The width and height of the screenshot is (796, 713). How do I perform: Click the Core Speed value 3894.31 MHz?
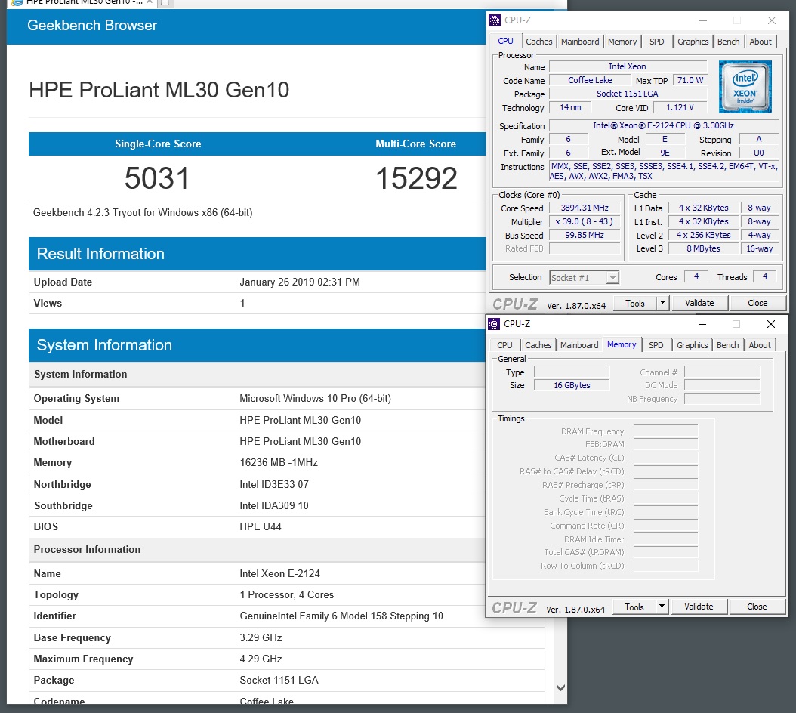585,208
